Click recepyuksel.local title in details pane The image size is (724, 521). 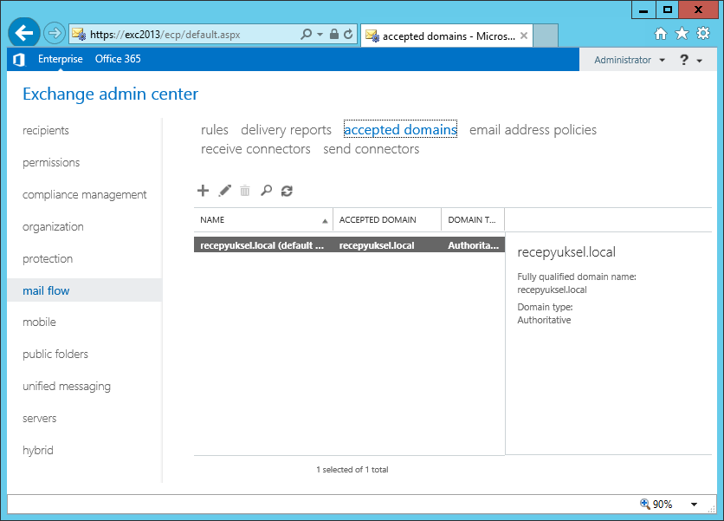click(x=566, y=252)
